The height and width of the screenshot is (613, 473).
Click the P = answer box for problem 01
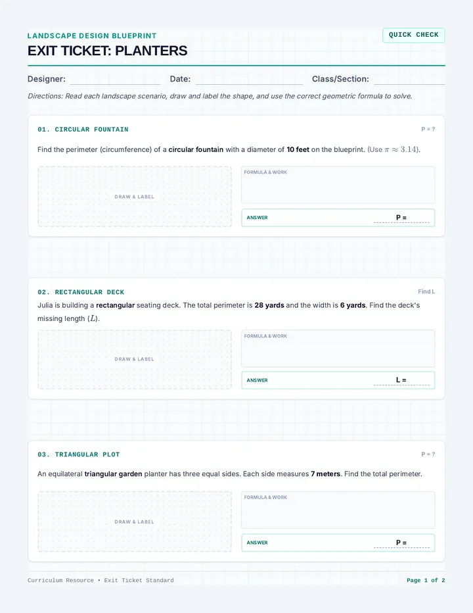click(x=338, y=218)
